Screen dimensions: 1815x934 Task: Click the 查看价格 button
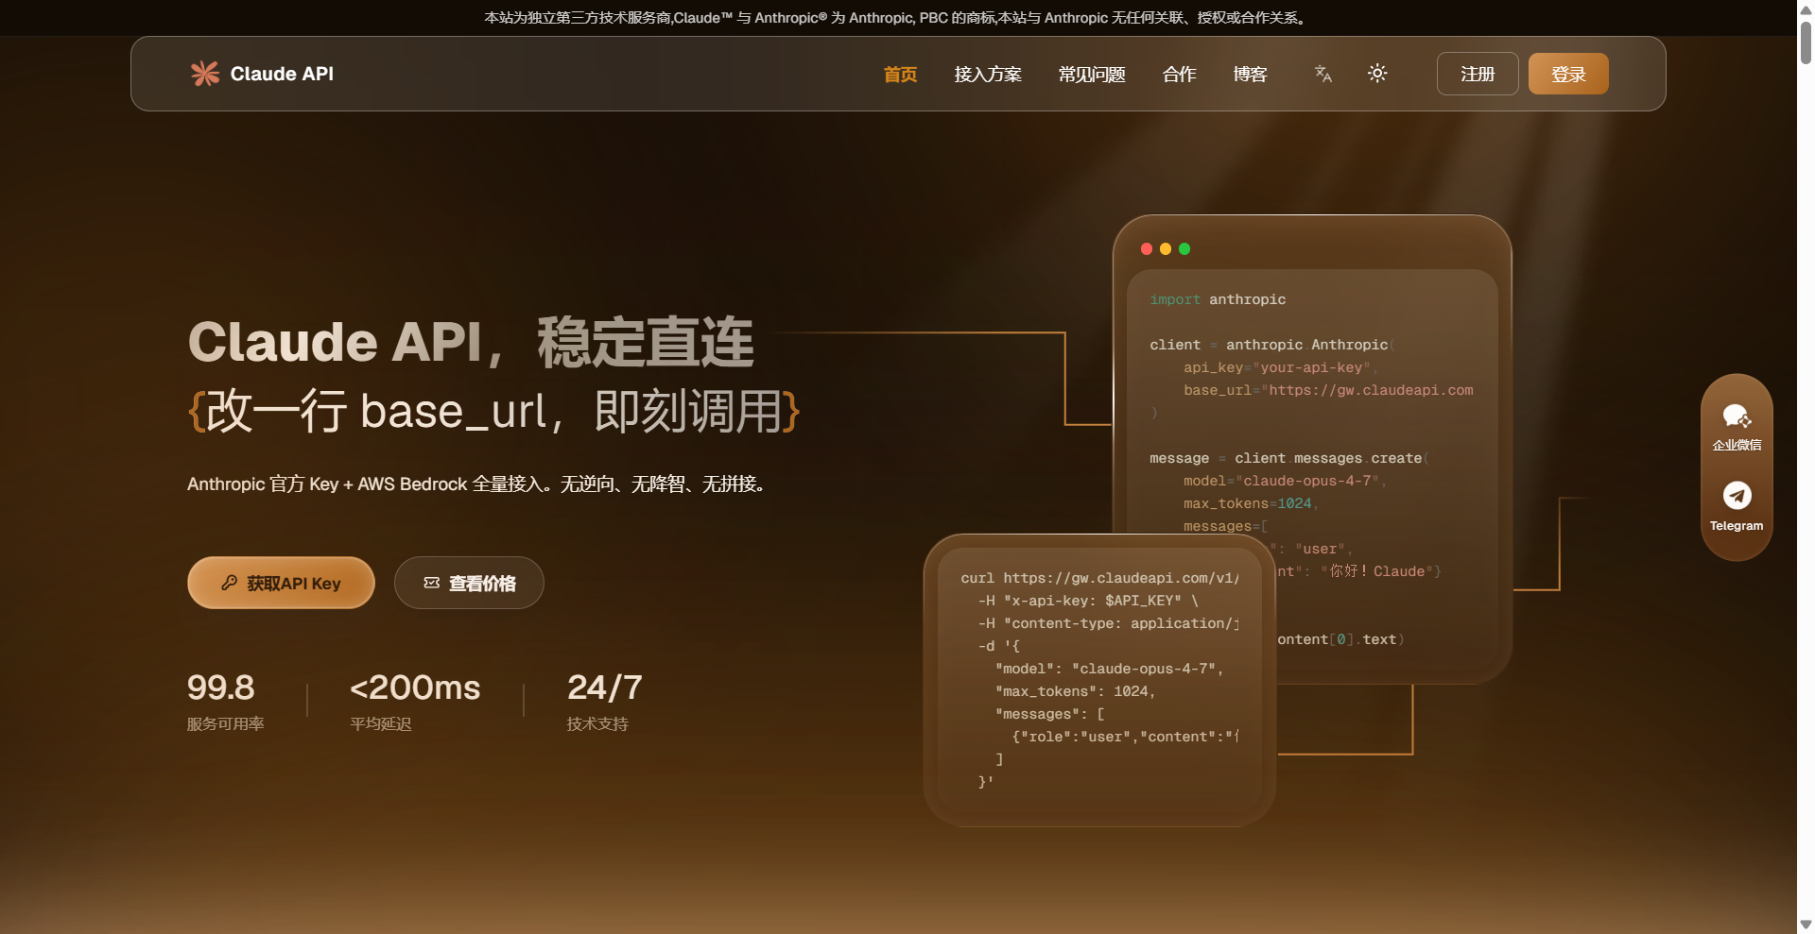(x=469, y=583)
